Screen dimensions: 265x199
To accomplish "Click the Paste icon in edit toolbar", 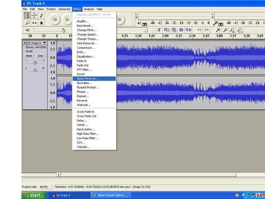I will (174, 30).
